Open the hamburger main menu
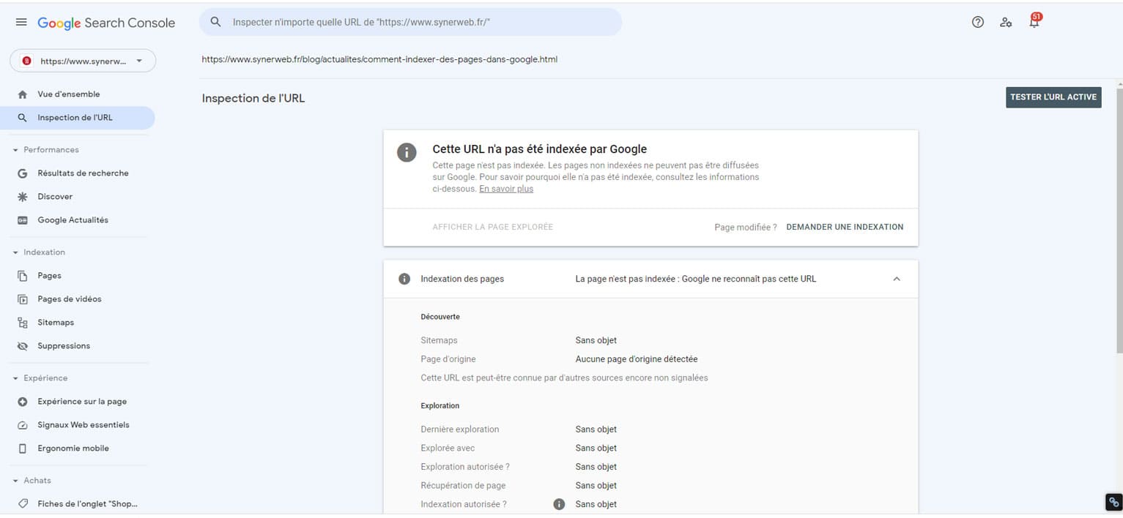 (x=21, y=23)
